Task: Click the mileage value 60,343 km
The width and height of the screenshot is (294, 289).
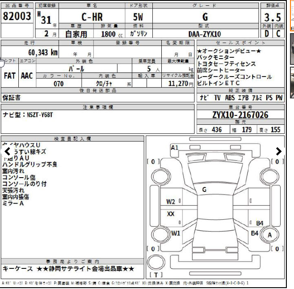Action: (43, 52)
